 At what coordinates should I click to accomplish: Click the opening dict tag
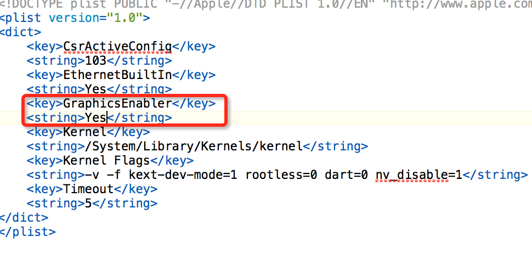point(21,32)
